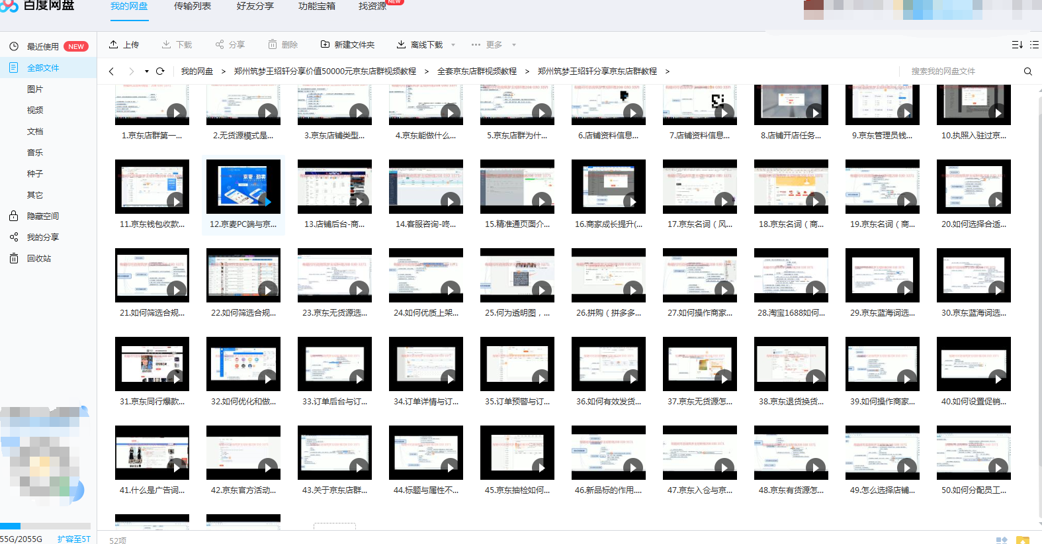Click play icon on 21.如何筛选合规 video

[177, 291]
